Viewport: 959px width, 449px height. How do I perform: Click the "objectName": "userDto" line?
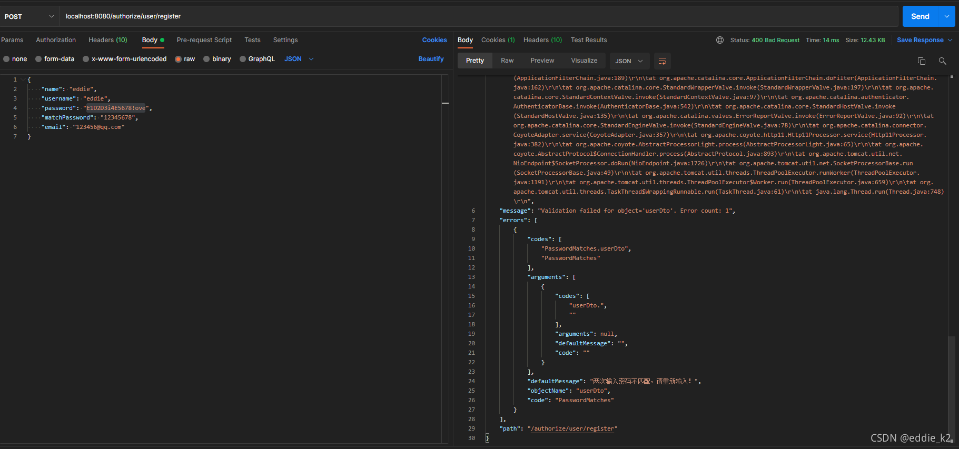click(x=569, y=391)
